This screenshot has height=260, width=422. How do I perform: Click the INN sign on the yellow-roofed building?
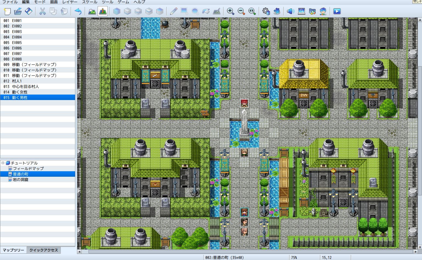304,95
